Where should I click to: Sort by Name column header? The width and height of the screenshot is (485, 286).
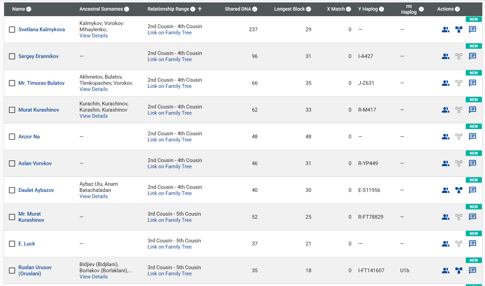[19, 9]
